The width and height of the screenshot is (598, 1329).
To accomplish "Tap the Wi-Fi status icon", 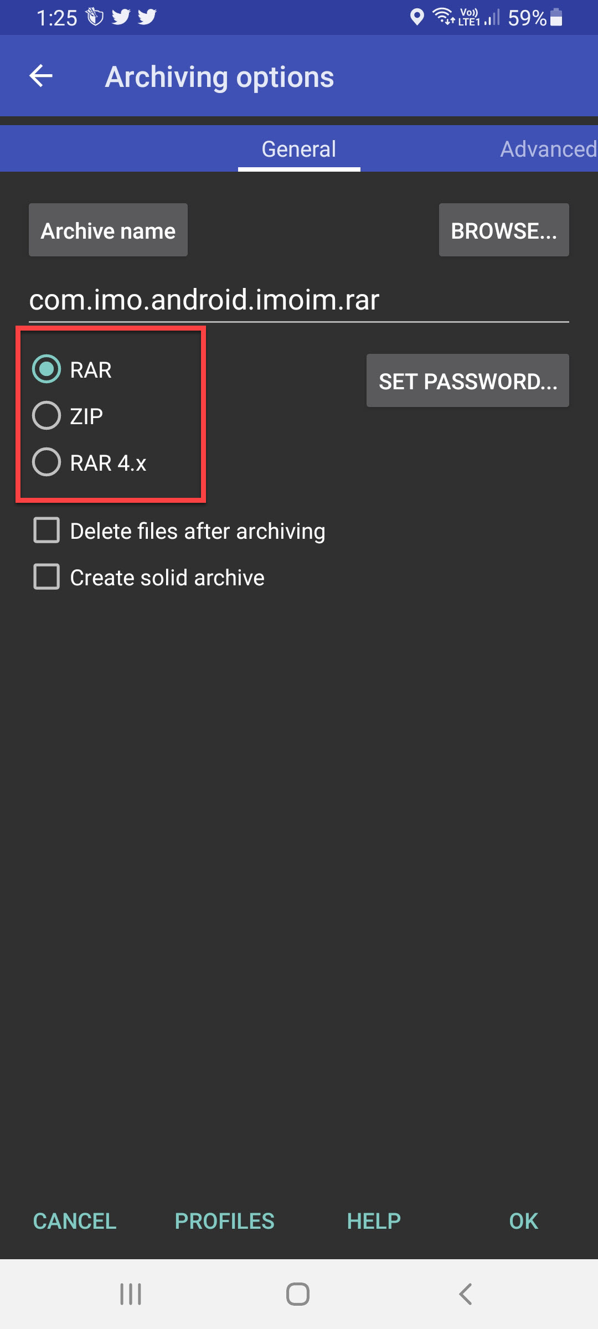I will pyautogui.click(x=444, y=17).
